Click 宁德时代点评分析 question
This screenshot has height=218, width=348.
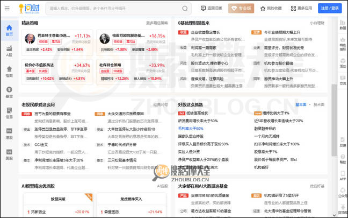[x=122, y=145]
